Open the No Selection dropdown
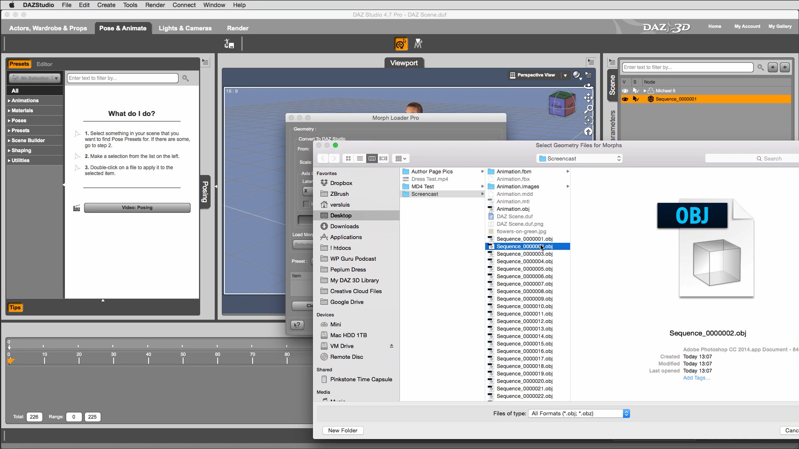Viewport: 799px width, 449px height. 35,78
